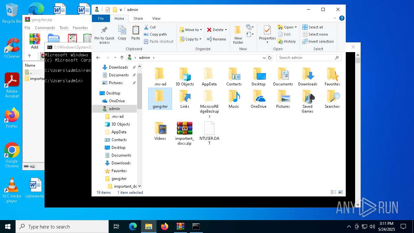Click the Rename command
Image resolution: width=414 pixels, height=233 pixels.
(216, 39)
